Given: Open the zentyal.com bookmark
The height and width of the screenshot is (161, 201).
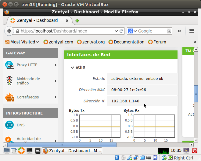Looking at the screenshot, I should [x=58, y=42].
